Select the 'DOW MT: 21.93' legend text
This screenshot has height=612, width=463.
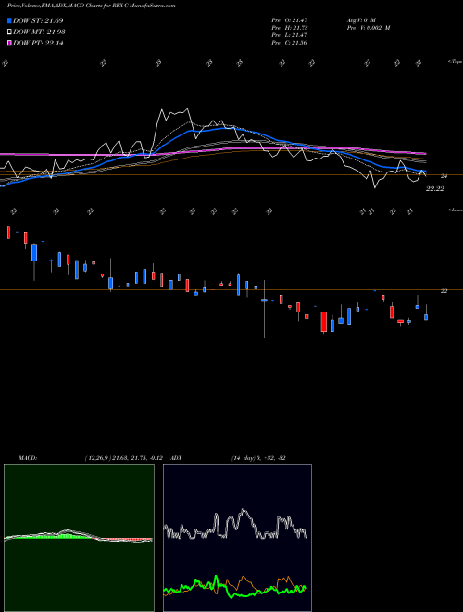39,32
